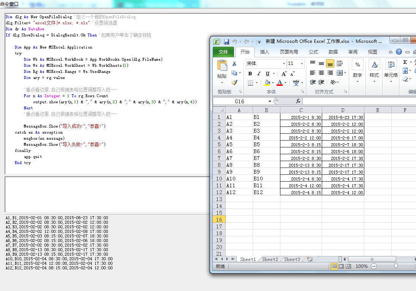The height and width of the screenshot is (291, 416).
Task: Switch to Sheet2 tab
Action: (x=270, y=259)
